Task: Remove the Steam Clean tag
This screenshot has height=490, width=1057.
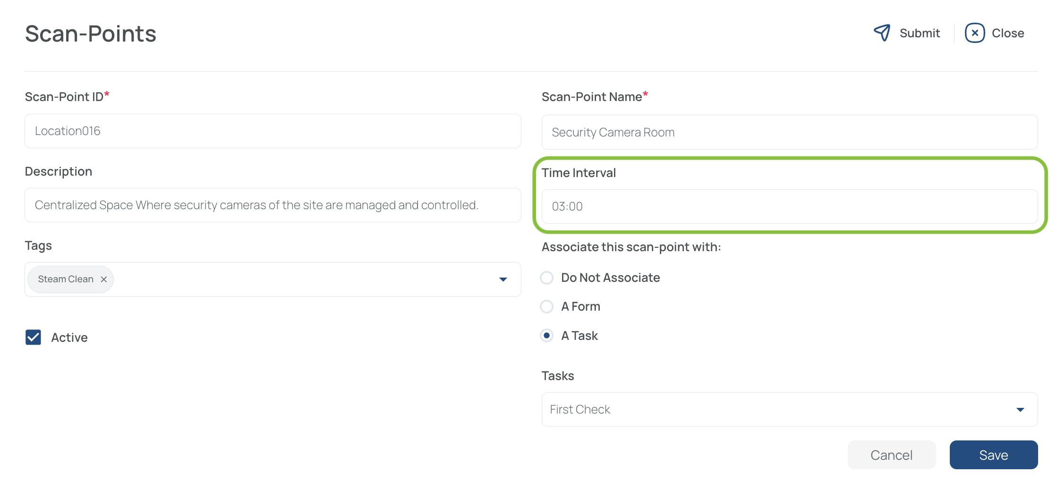Action: (x=104, y=279)
